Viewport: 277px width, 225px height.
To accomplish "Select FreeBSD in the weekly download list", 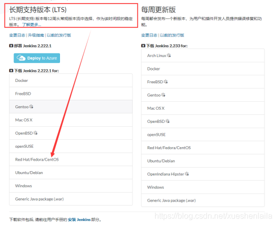I will click(203, 82).
